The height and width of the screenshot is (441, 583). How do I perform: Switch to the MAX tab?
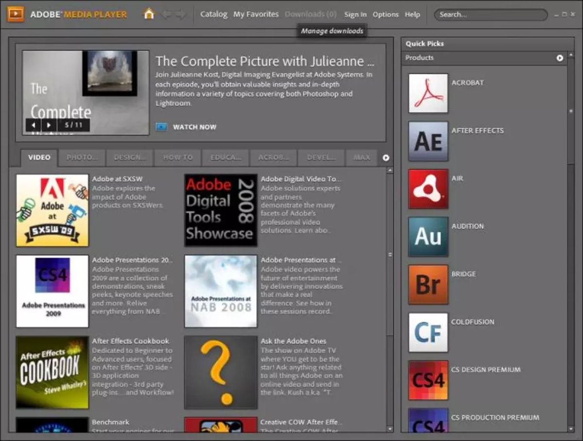click(x=362, y=157)
